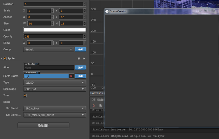Click the blue button beside Atlas field
The height and width of the screenshot is (139, 219).
click(x=80, y=67)
